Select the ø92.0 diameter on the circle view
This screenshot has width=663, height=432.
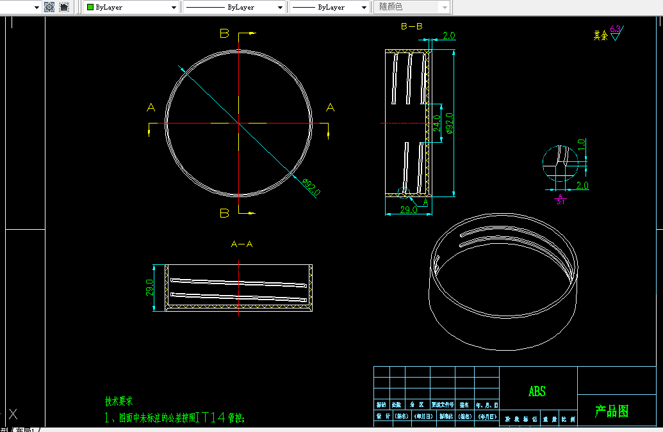click(311, 187)
